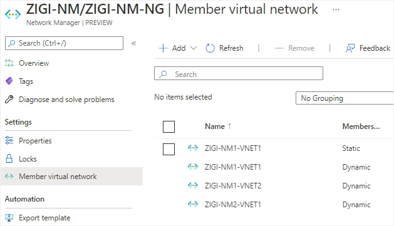Click the magnifier icon in member Search box
The height and width of the screenshot is (226, 394).
click(163, 74)
